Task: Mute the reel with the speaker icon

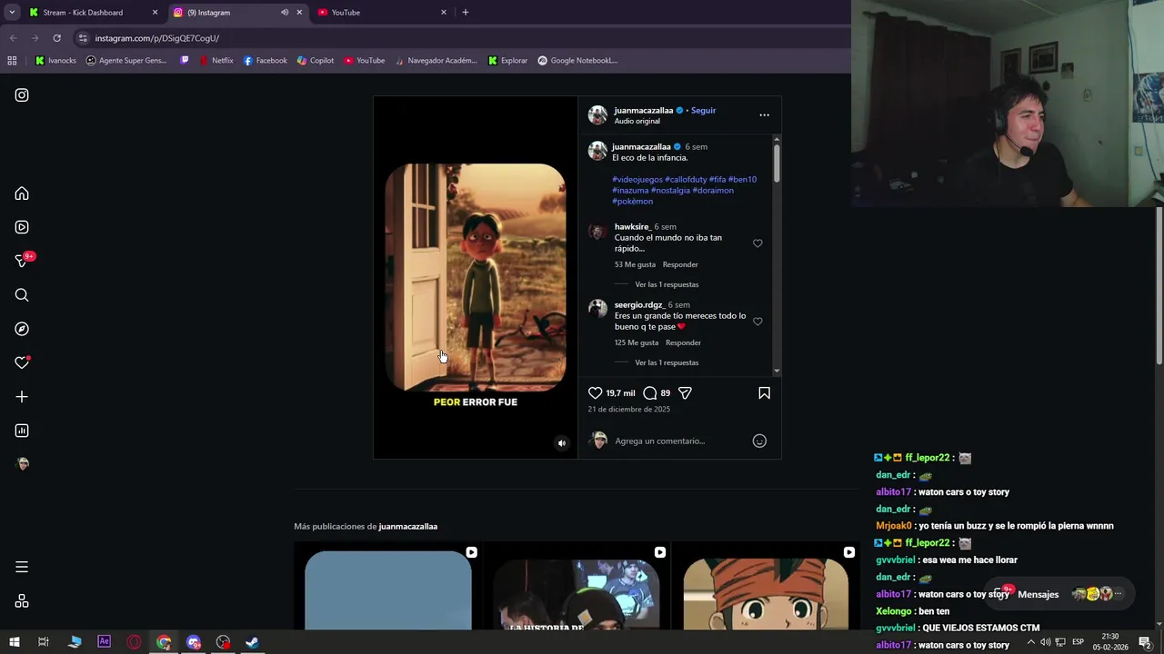Action: click(x=561, y=443)
